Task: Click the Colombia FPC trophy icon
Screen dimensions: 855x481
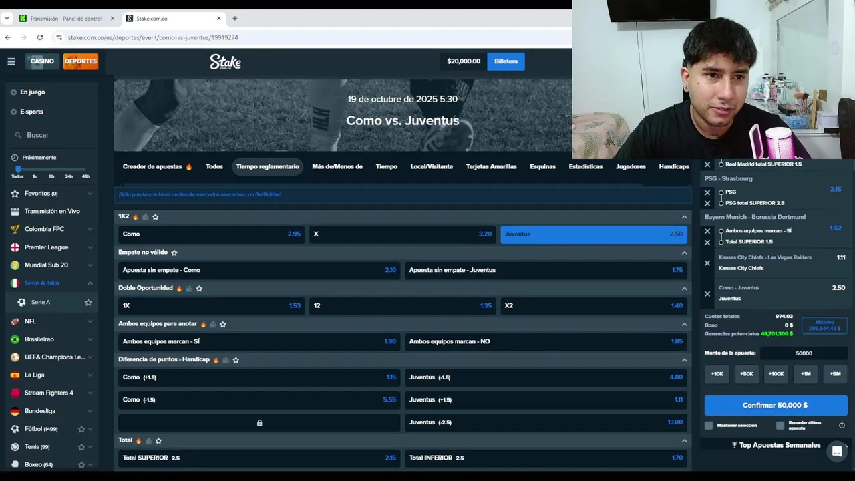Action: 15,229
